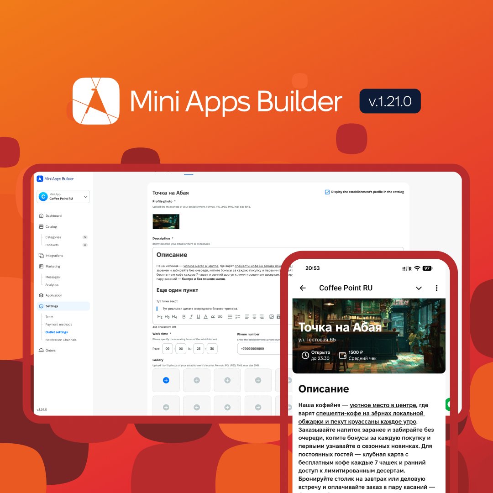Image resolution: width=493 pixels, height=493 pixels.
Task: Click the '444 characters left' counter
Action: pos(164,327)
